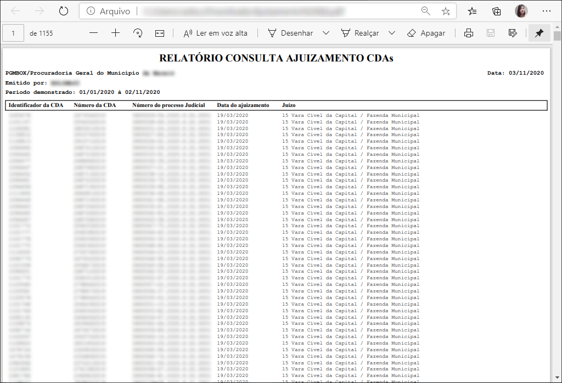Viewport: 562px width, 383px height.
Task: Rotate the PDF page
Action: pos(138,33)
